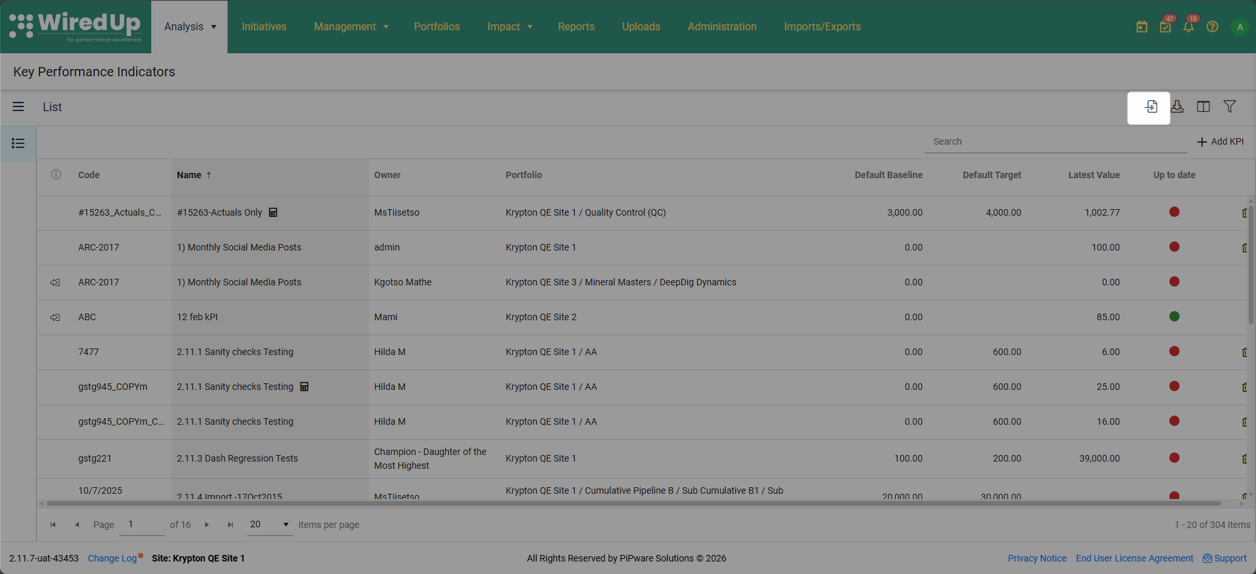Click the hamburger menu beside List
Screen dimensions: 1256x574
(x=18, y=107)
